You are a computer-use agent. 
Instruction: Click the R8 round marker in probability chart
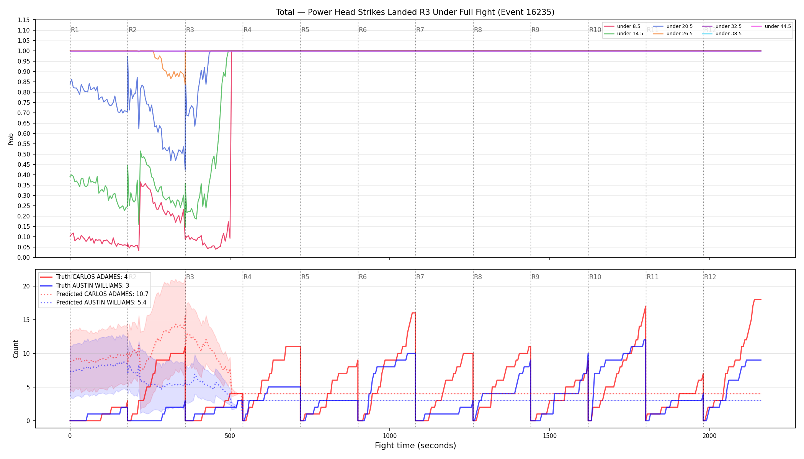pyautogui.click(x=478, y=30)
